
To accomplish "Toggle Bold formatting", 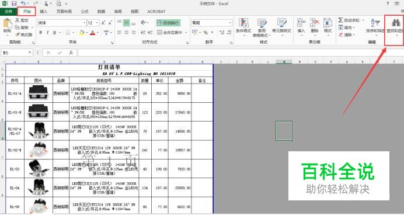I will (x=41, y=33).
